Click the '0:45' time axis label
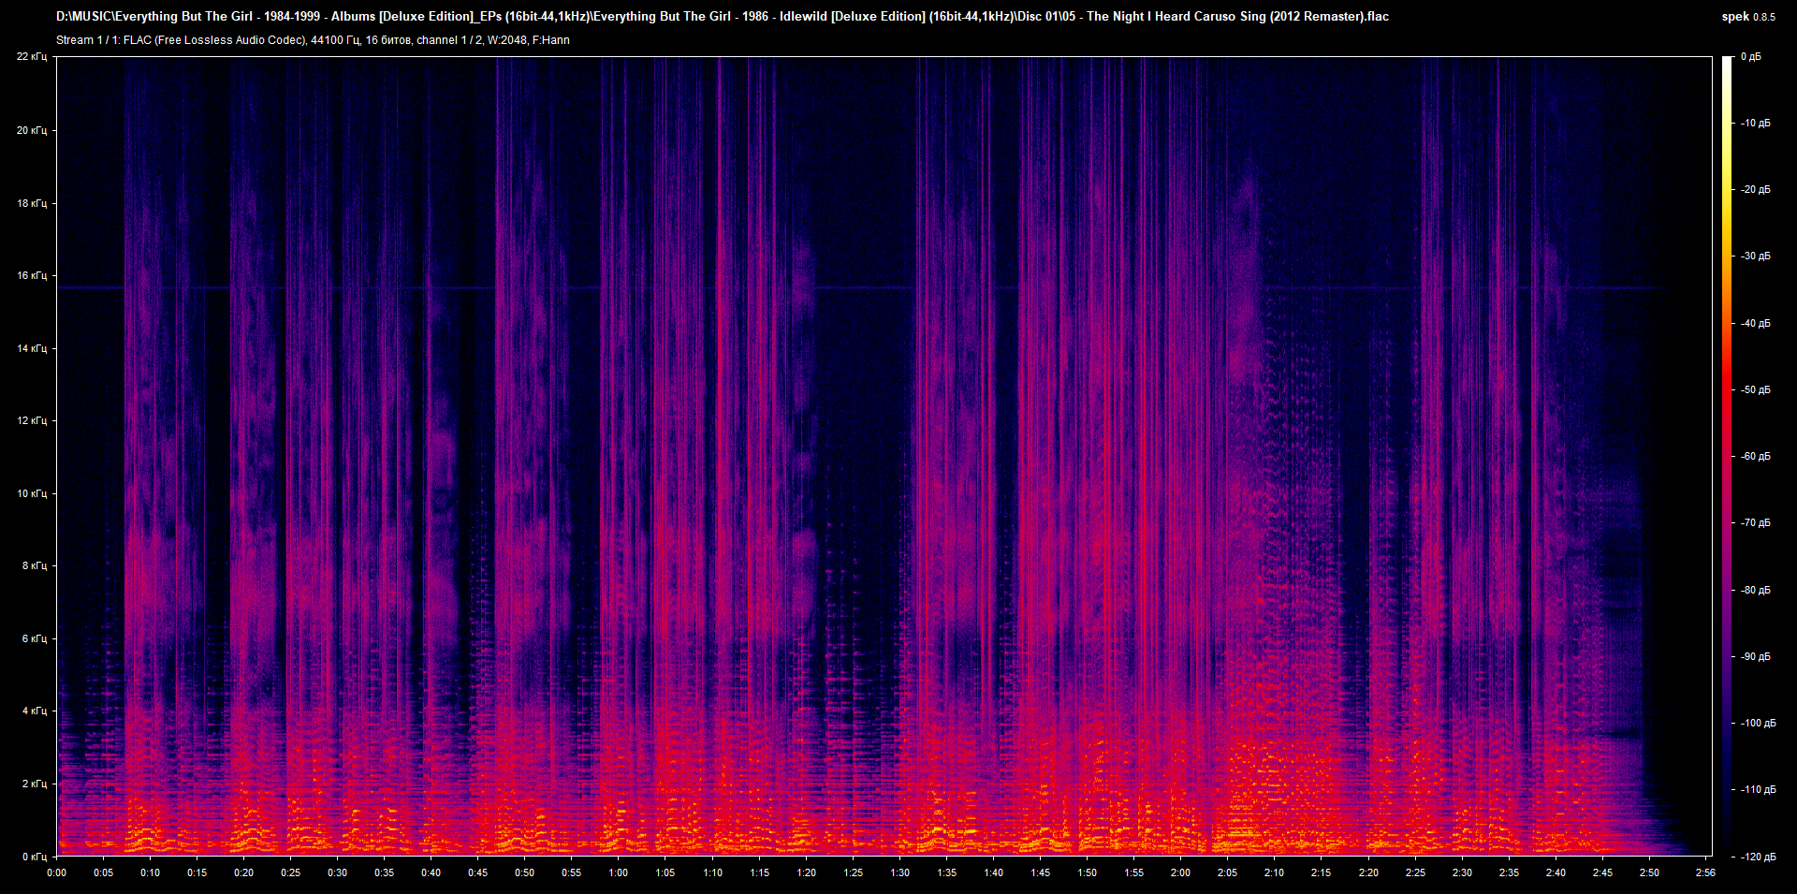Image resolution: width=1797 pixels, height=894 pixels. pyautogui.click(x=477, y=872)
